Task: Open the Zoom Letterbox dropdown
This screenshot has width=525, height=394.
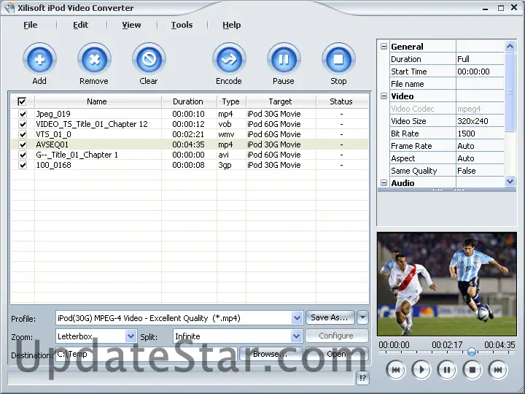Action: (131, 336)
